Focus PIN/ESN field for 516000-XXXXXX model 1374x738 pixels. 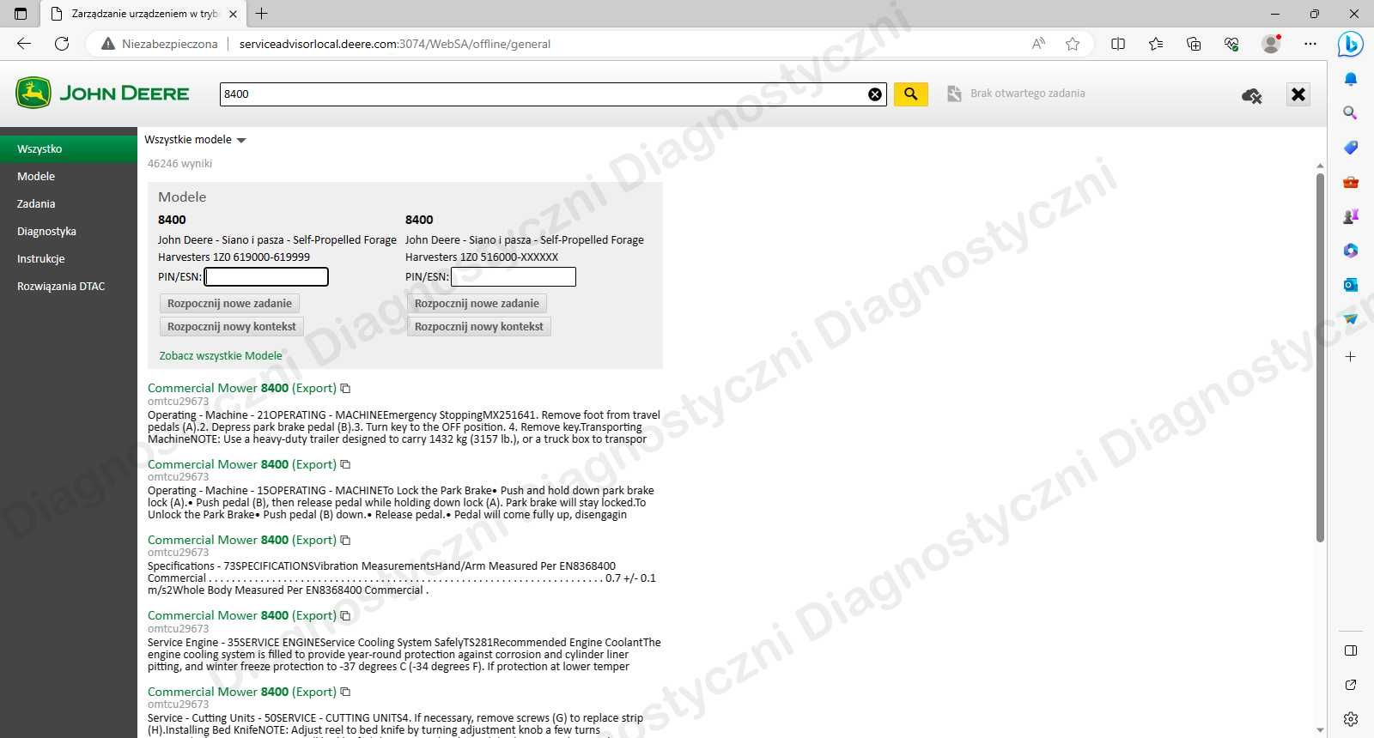pos(514,276)
